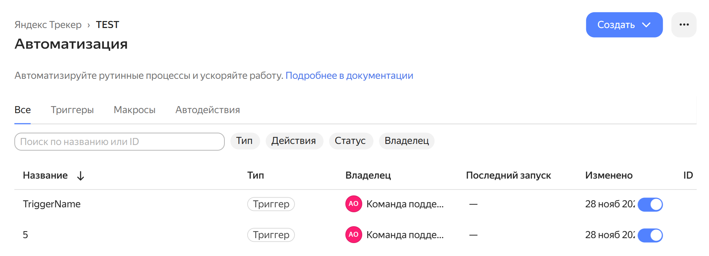
Task: Expand the Действия filter
Action: pos(294,141)
